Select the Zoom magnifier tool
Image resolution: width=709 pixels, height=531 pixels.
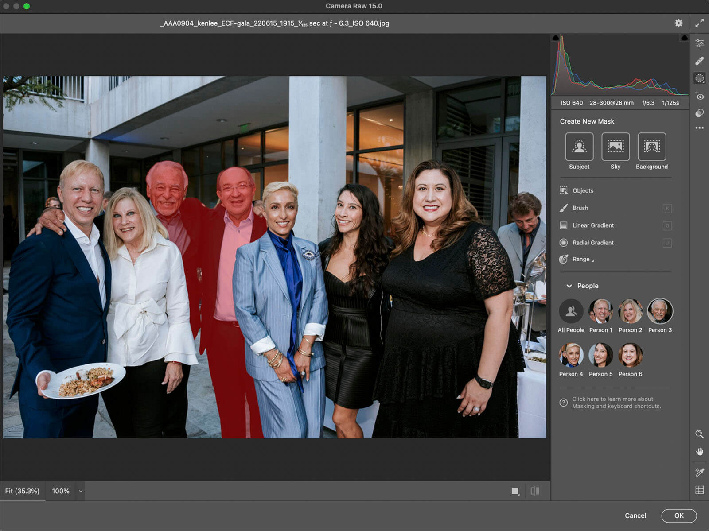point(699,434)
